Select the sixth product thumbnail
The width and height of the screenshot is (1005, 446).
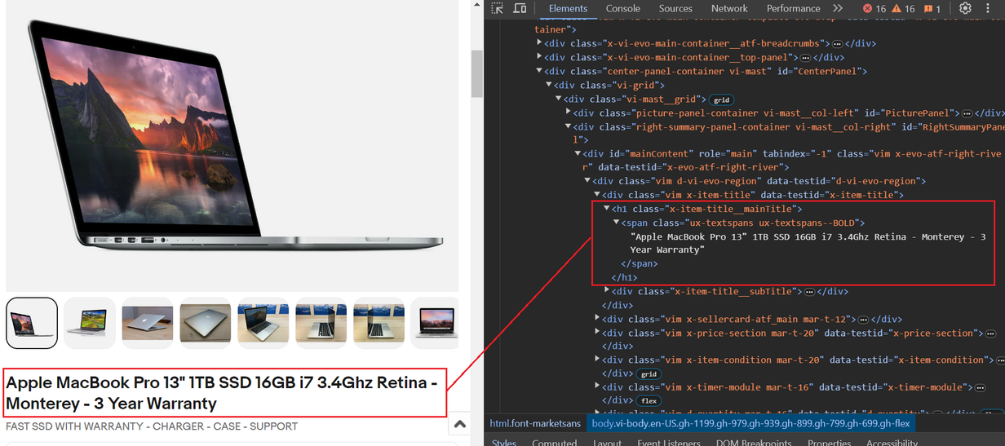click(321, 323)
